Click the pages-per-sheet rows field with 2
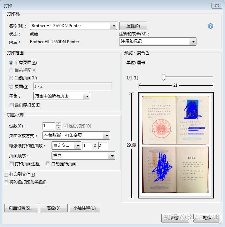Image resolution: width=225 pixels, height=227 pixels. pyautogui.click(x=103, y=146)
